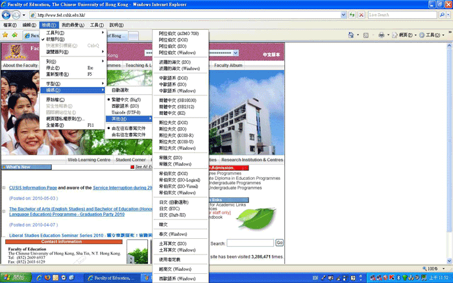Viewport: 453px width, 283px height.
Task: Click the Refresh icon next to address bar
Action: tap(352, 15)
